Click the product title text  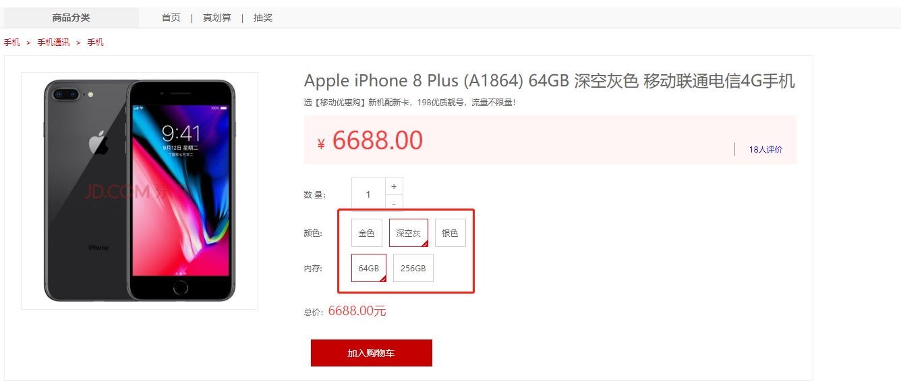click(550, 81)
